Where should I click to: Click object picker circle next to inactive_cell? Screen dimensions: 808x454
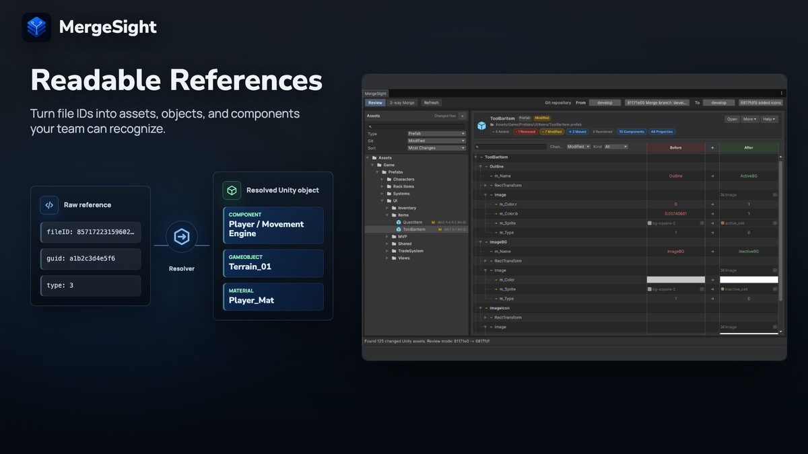[x=775, y=289]
